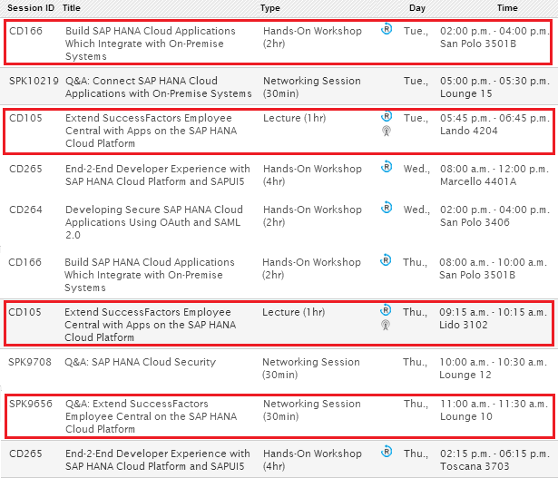The height and width of the screenshot is (478, 558).
Task: Open 'Developing Secure SAP HANA Cloud Applications' title
Action: click(x=154, y=222)
